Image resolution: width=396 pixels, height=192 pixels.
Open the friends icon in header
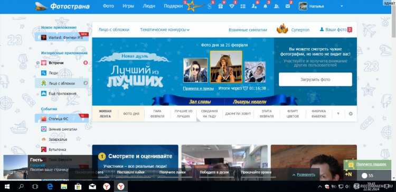tap(277, 6)
